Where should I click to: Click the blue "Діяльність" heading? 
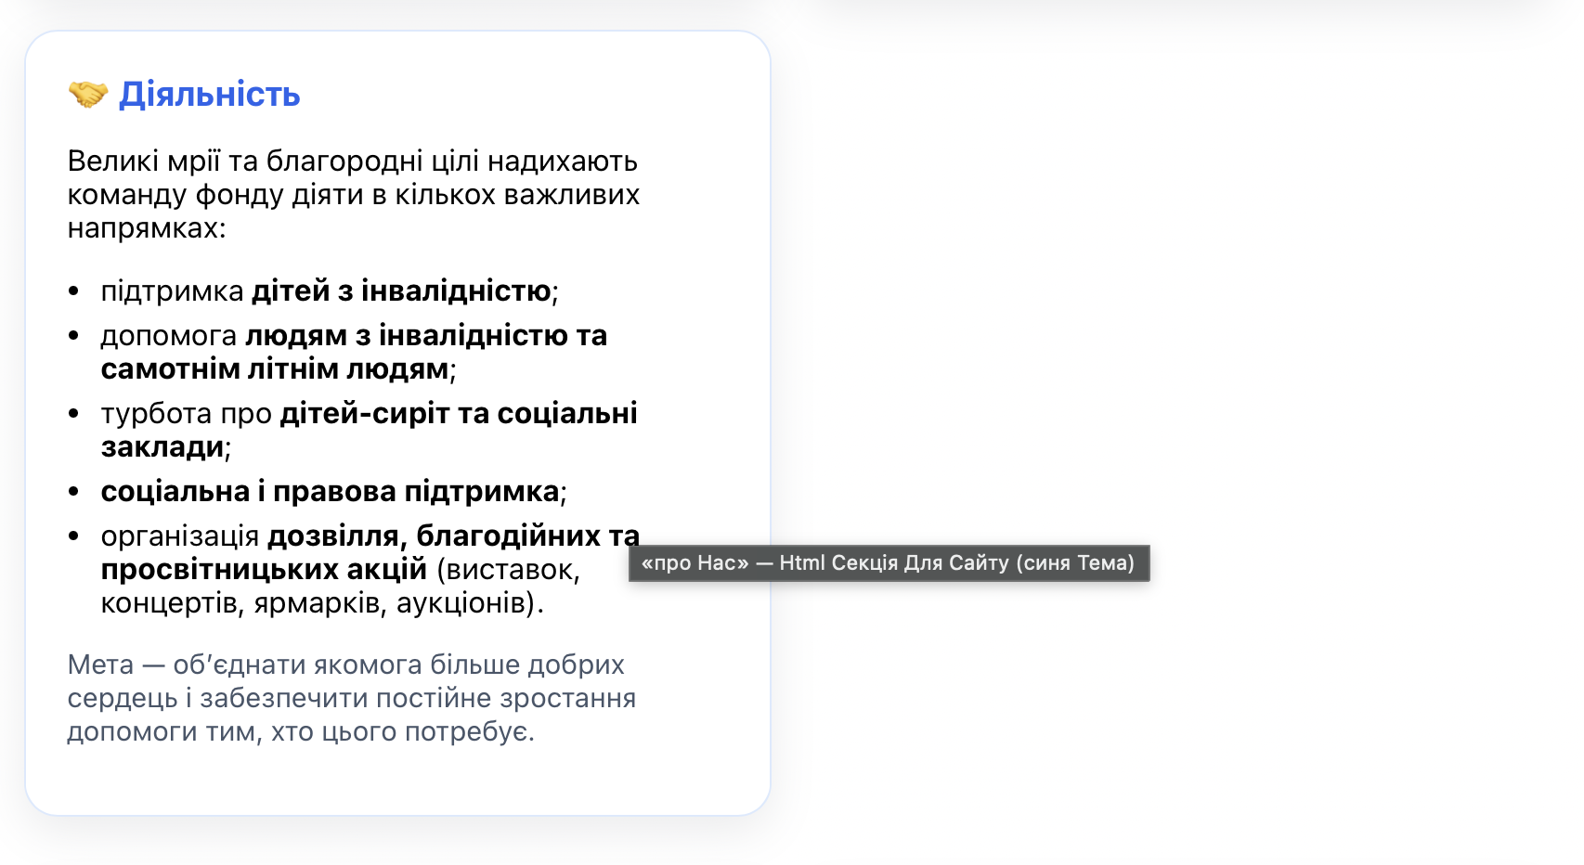coord(209,95)
